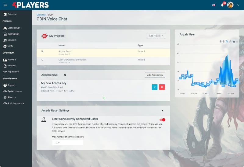Click the Overview grid icon in sidebar

click(5, 14)
